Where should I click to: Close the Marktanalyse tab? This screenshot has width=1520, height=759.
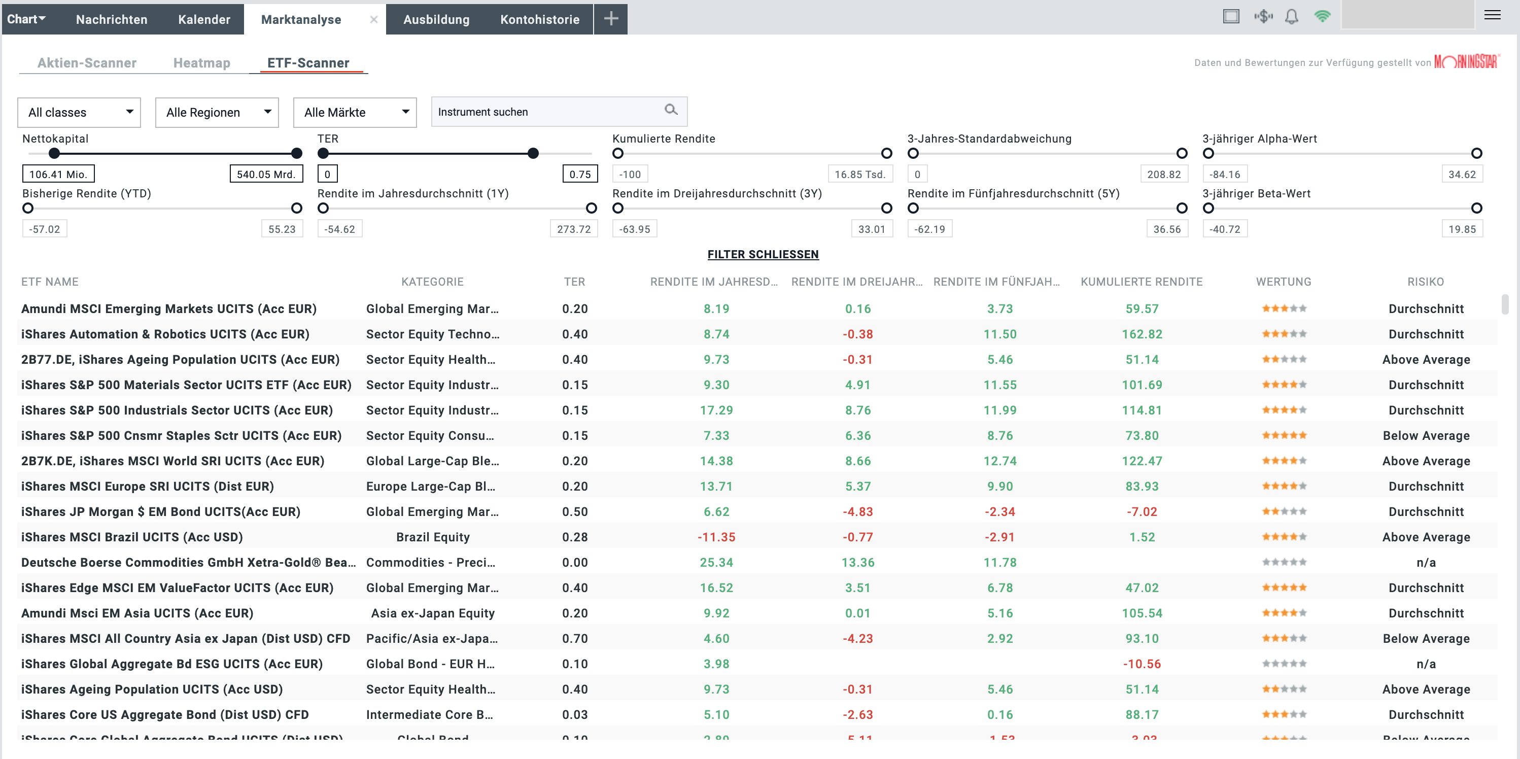373,19
